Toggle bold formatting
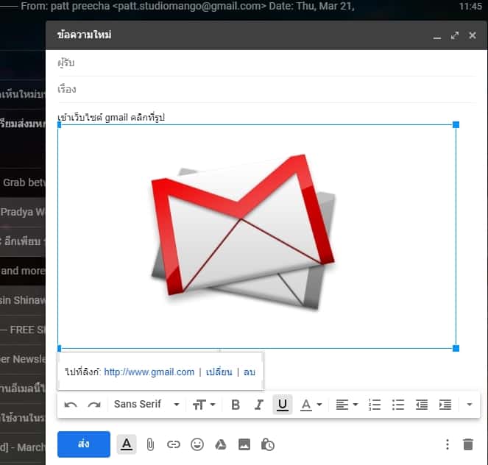The image size is (488, 465). coord(236,405)
